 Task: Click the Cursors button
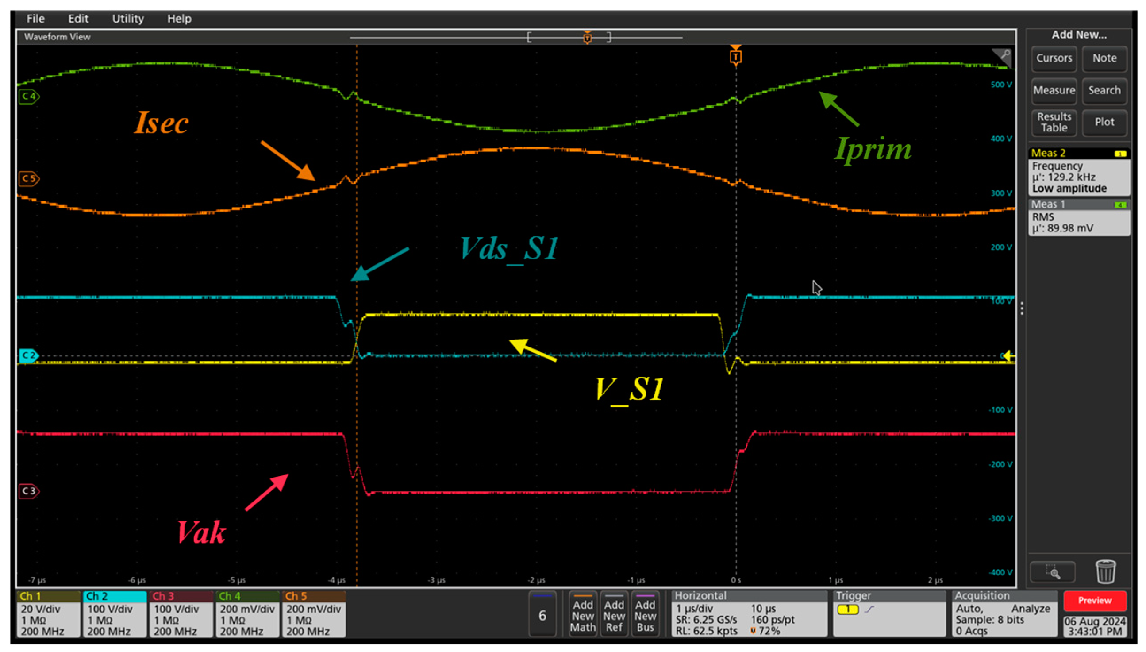point(1054,58)
